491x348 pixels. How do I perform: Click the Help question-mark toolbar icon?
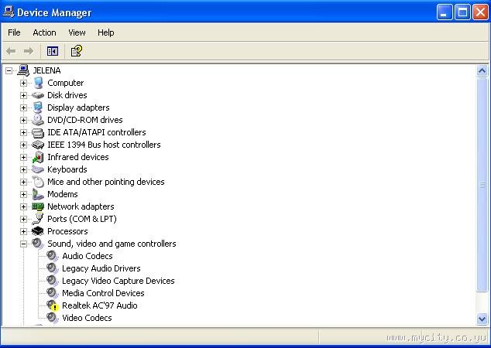(x=77, y=50)
